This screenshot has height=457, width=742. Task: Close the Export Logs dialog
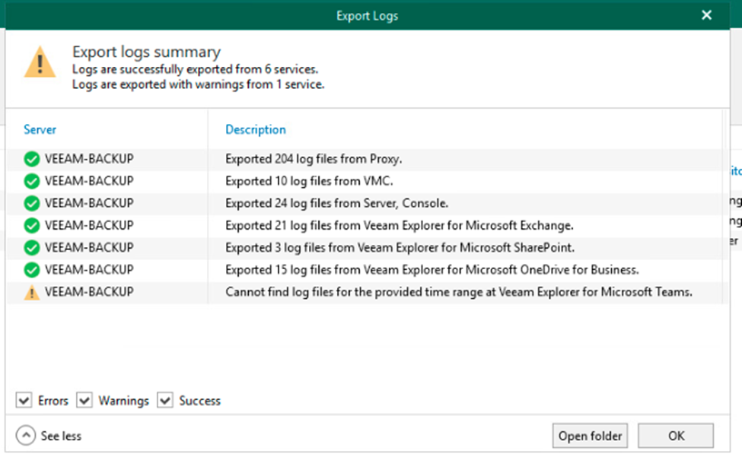click(x=706, y=15)
